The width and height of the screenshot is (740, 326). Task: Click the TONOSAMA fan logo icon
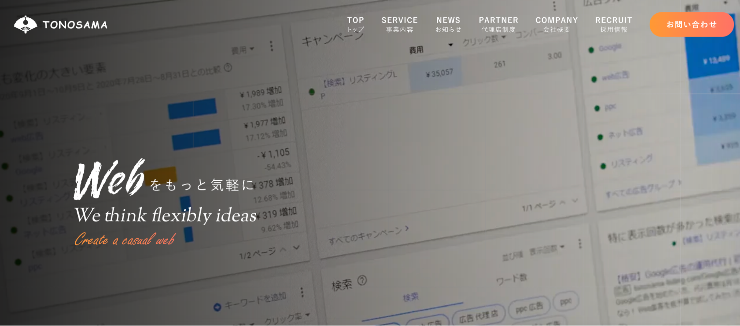click(x=26, y=24)
